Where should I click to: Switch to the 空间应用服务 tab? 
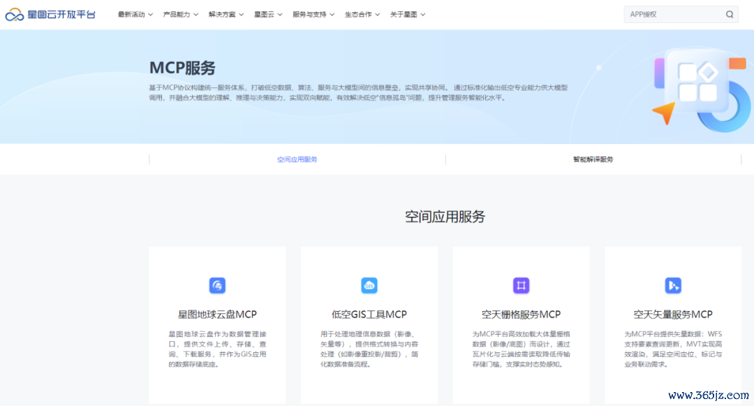click(x=297, y=159)
